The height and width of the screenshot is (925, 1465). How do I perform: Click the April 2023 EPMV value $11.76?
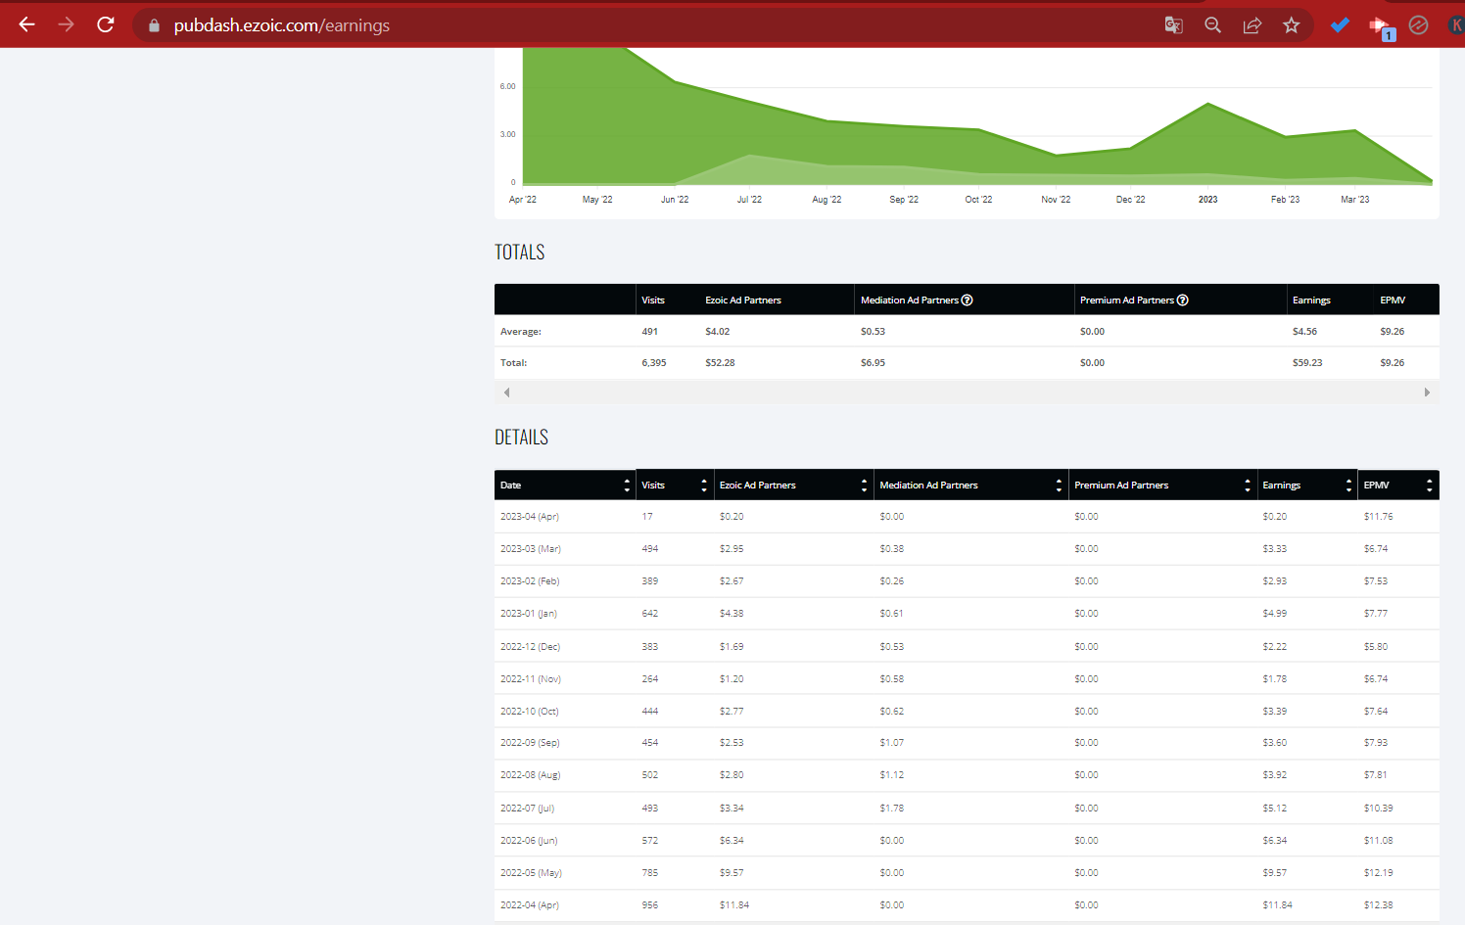coord(1378,516)
